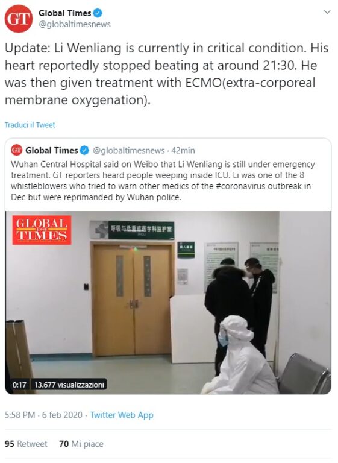Click the Global Times red logo watermark
Screen dimensions: 338x463
pyautogui.click(x=42, y=230)
